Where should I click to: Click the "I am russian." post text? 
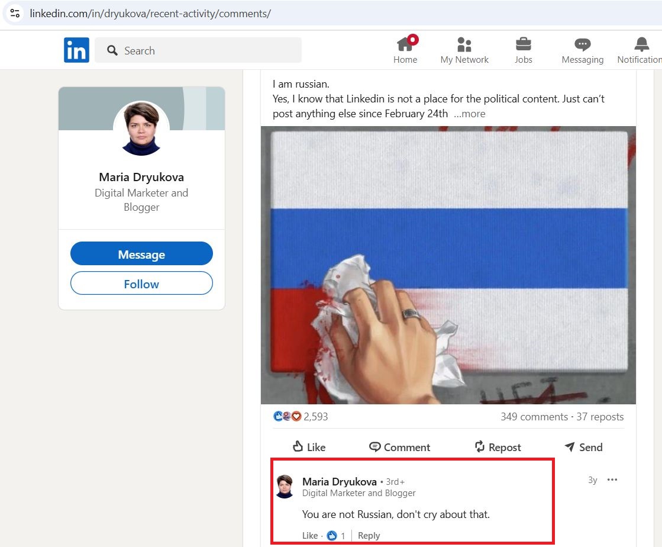pyautogui.click(x=301, y=84)
